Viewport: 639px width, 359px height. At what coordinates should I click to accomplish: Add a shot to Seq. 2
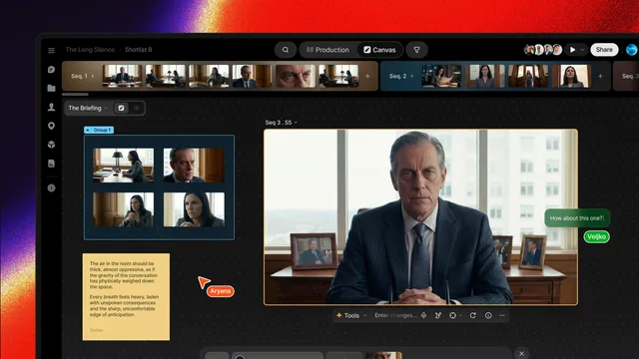(x=600, y=76)
